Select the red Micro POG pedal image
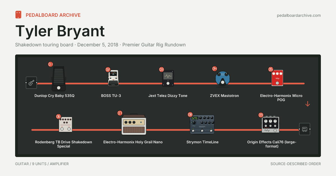Viewport: 336px width, 176px height. pyautogui.click(x=277, y=78)
